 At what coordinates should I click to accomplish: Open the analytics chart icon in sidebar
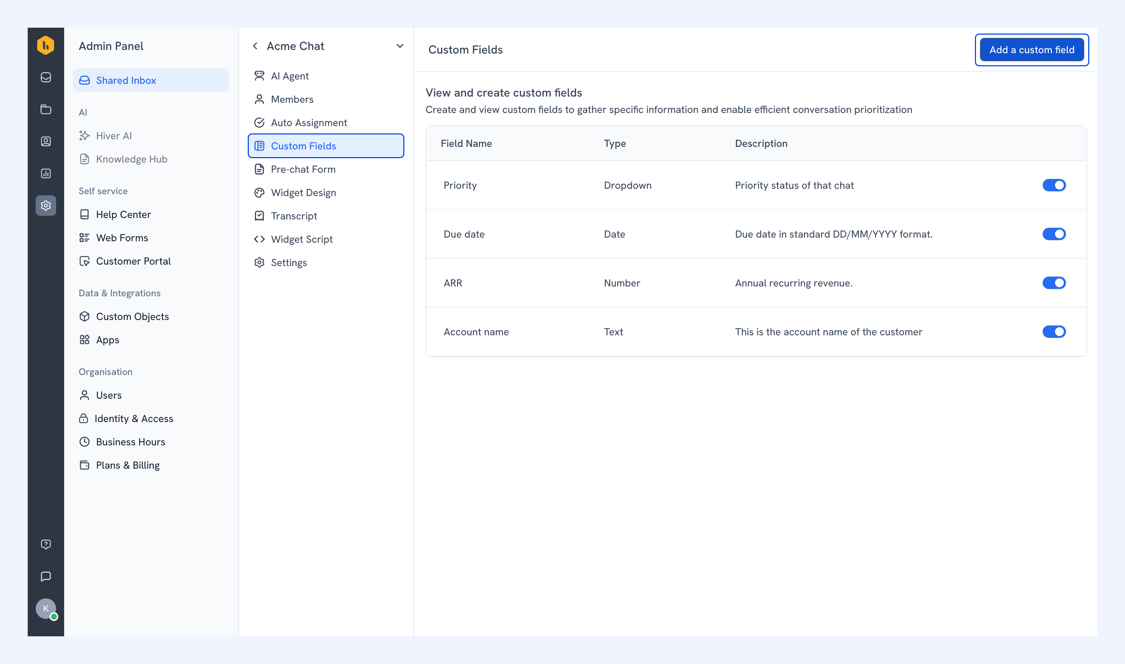click(46, 173)
